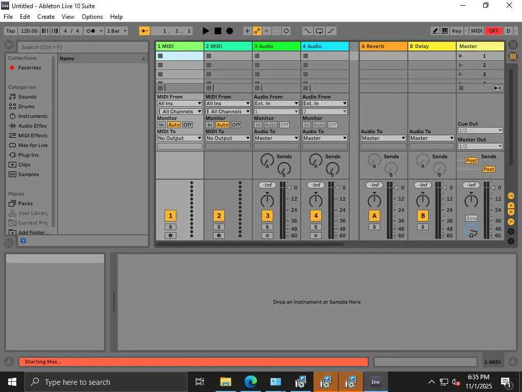Click the Tap tempo button
Screen dimensions: 522x392
[11, 31]
